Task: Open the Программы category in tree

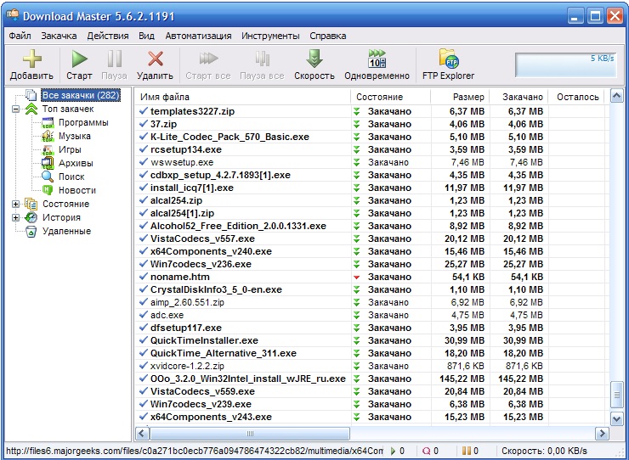Action: pyautogui.click(x=82, y=122)
